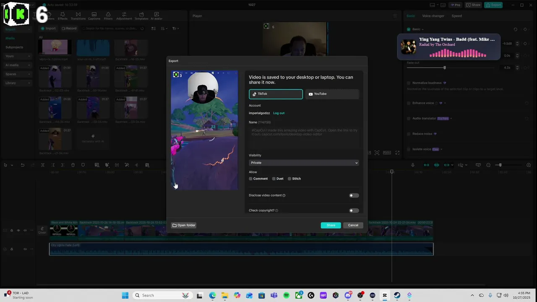Open the layout switch dropdown in title bar
537x302 pixels.
pyautogui.click(x=435, y=5)
